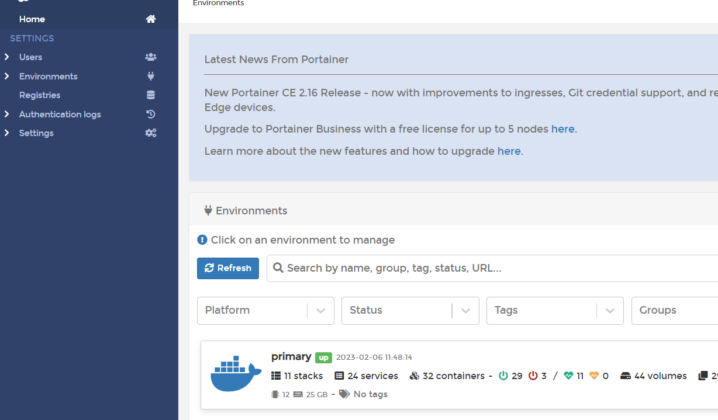Open the Status filter dropdown
This screenshot has height=420, width=718.
(410, 311)
